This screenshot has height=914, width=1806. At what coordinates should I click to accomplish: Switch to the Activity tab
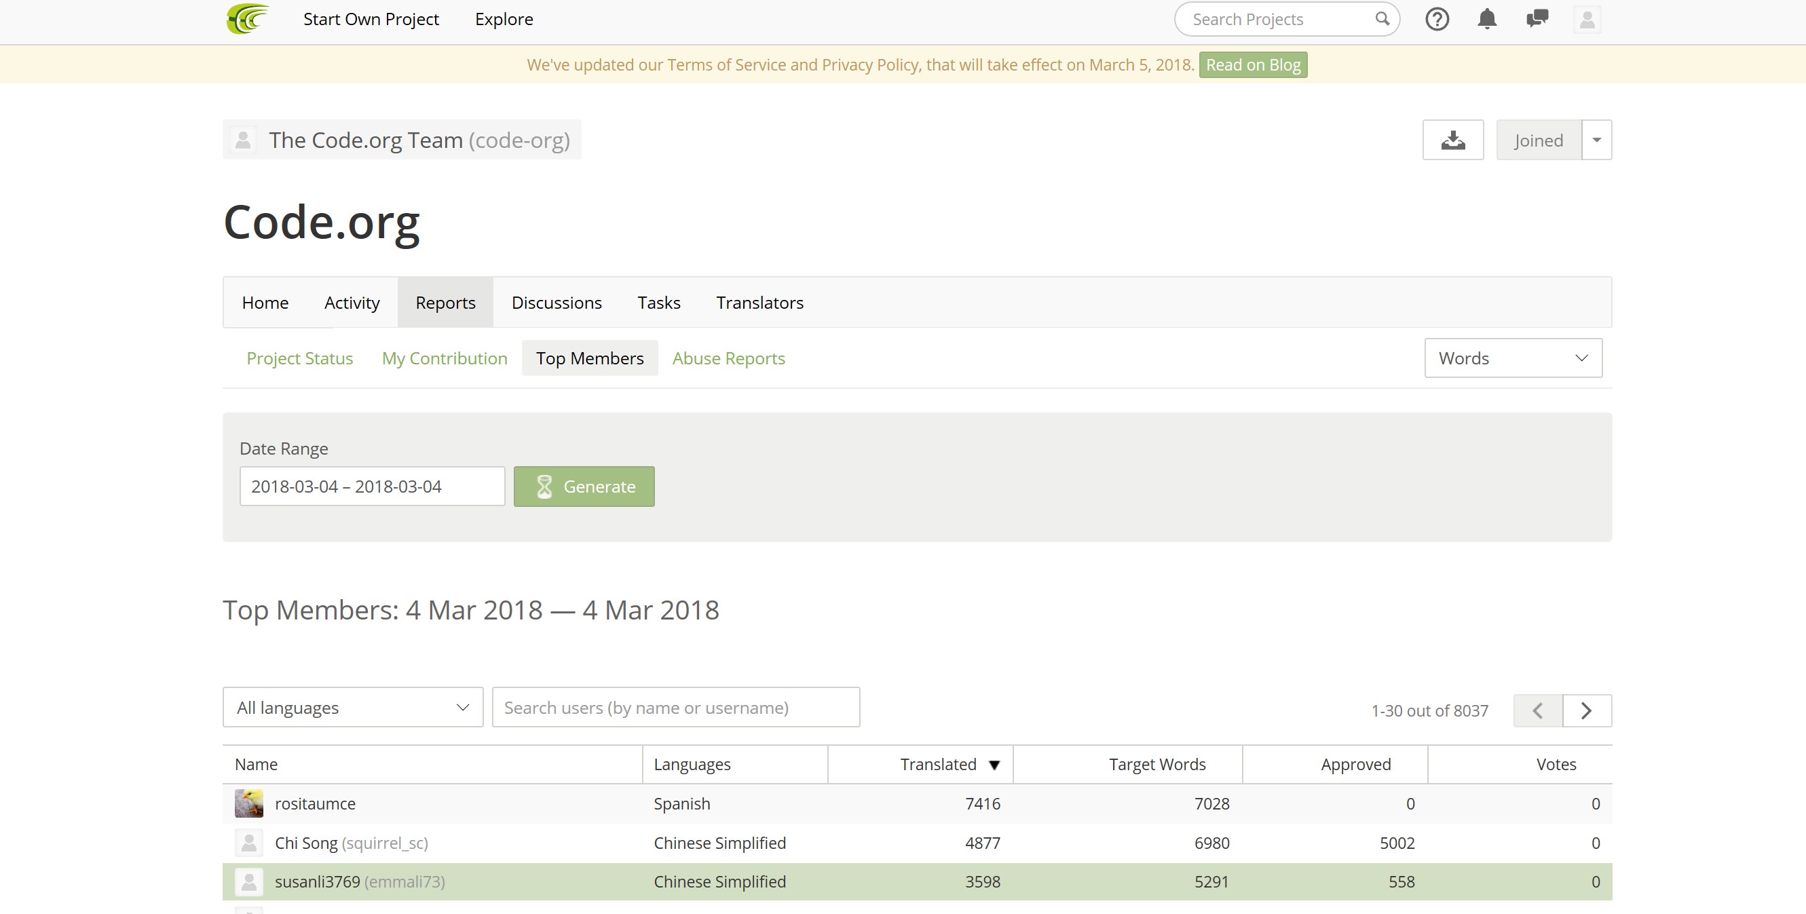point(352,303)
